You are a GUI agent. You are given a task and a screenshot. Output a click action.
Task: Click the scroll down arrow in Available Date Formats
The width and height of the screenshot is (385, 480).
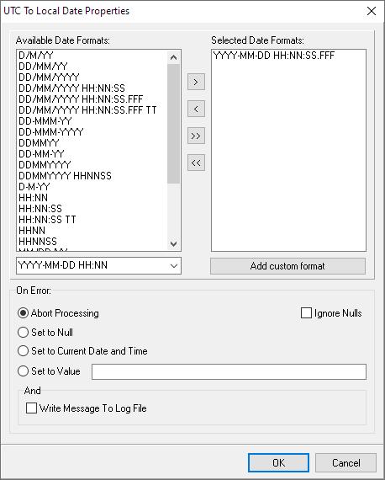173,243
